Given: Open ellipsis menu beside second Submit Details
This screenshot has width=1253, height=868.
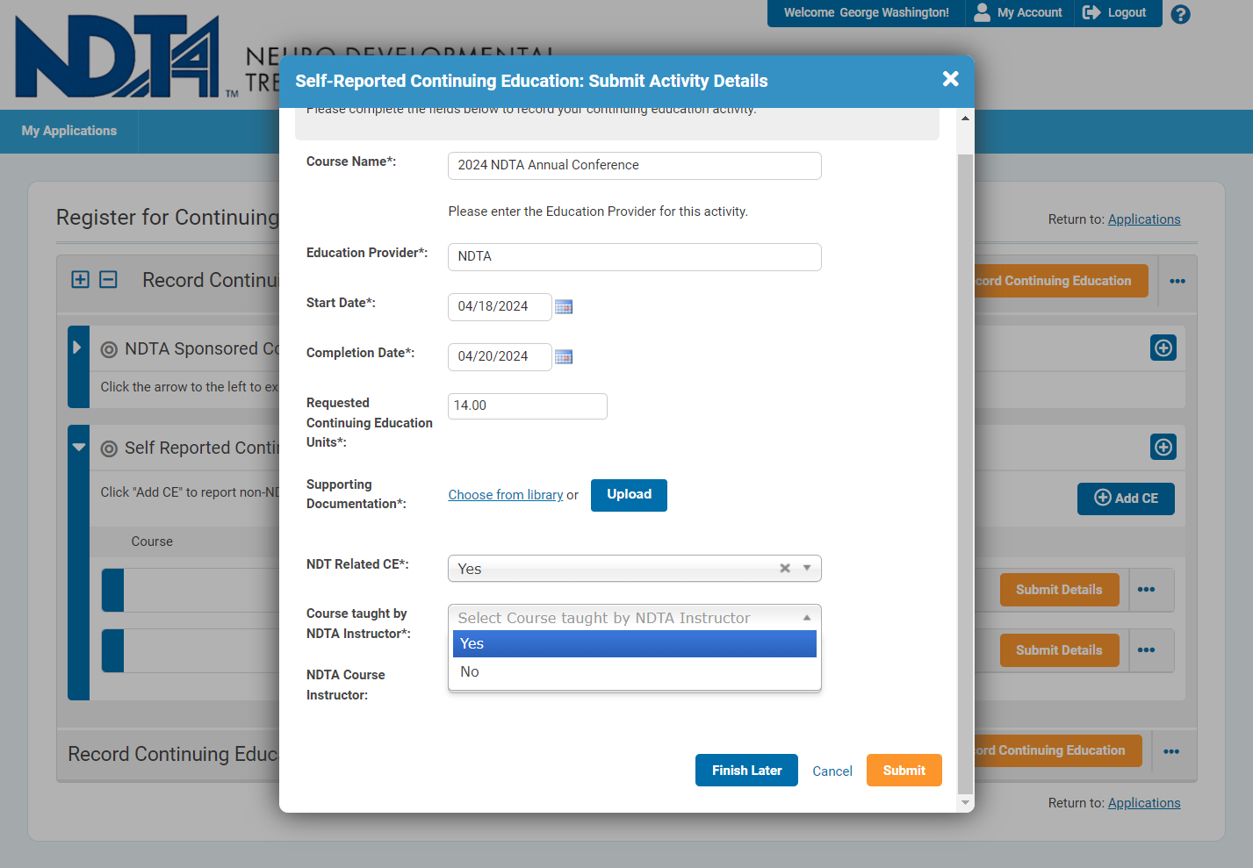Looking at the screenshot, I should click(1146, 650).
